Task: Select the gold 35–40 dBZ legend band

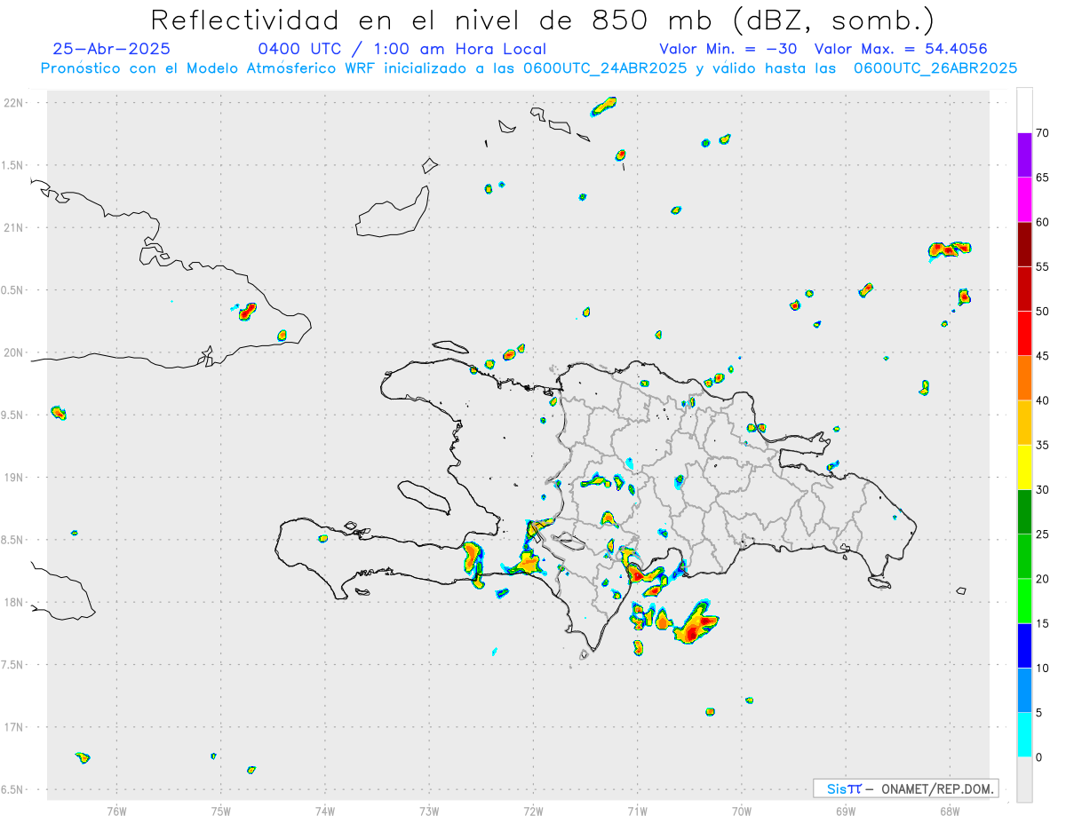Action: pos(1024,423)
